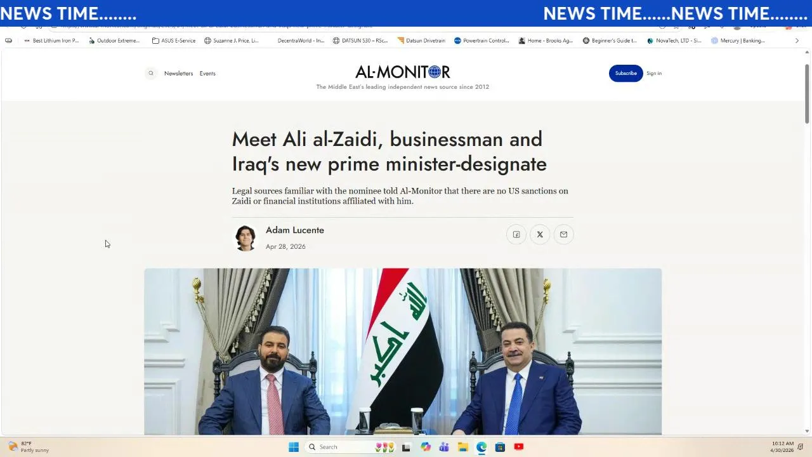Open the DATSUN S30 bookmark
812x457 pixels.
point(360,41)
